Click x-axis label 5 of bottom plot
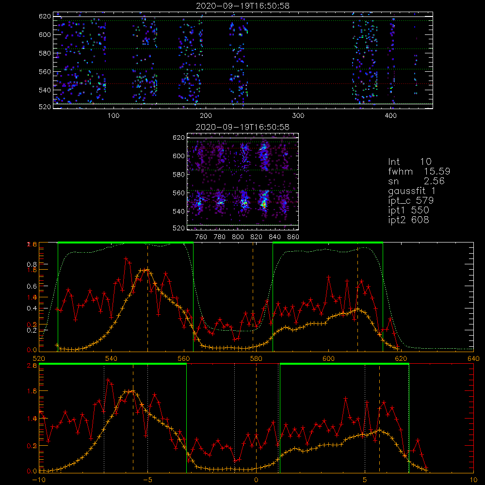The height and width of the screenshot is (485, 485). coord(365,480)
